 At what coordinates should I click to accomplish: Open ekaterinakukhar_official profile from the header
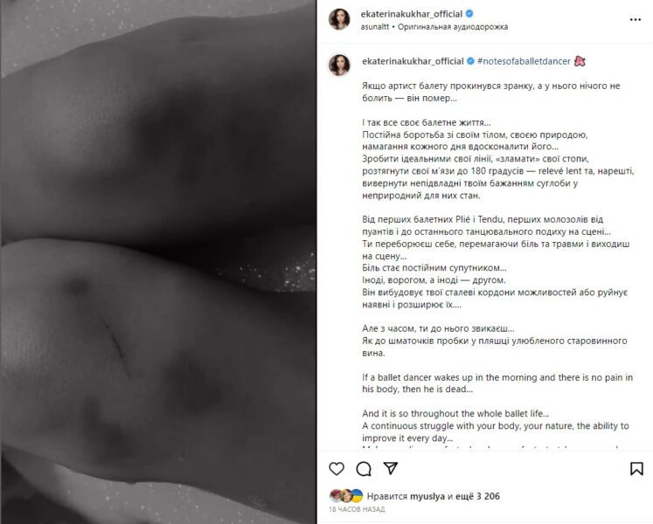click(x=412, y=14)
